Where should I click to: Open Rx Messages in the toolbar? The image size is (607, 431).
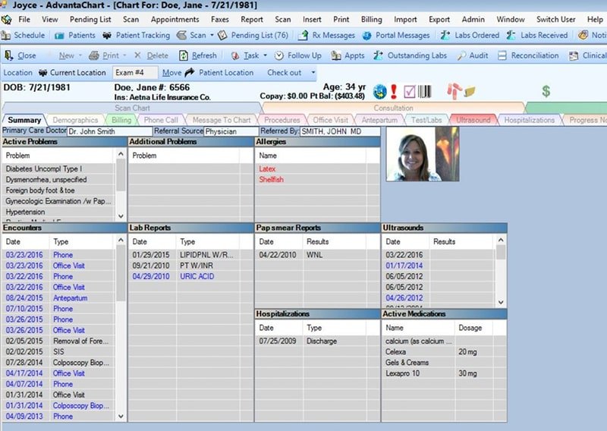coord(326,35)
